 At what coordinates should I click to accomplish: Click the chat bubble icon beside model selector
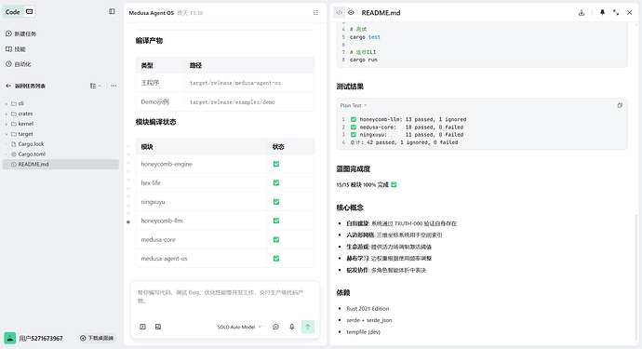(276, 327)
